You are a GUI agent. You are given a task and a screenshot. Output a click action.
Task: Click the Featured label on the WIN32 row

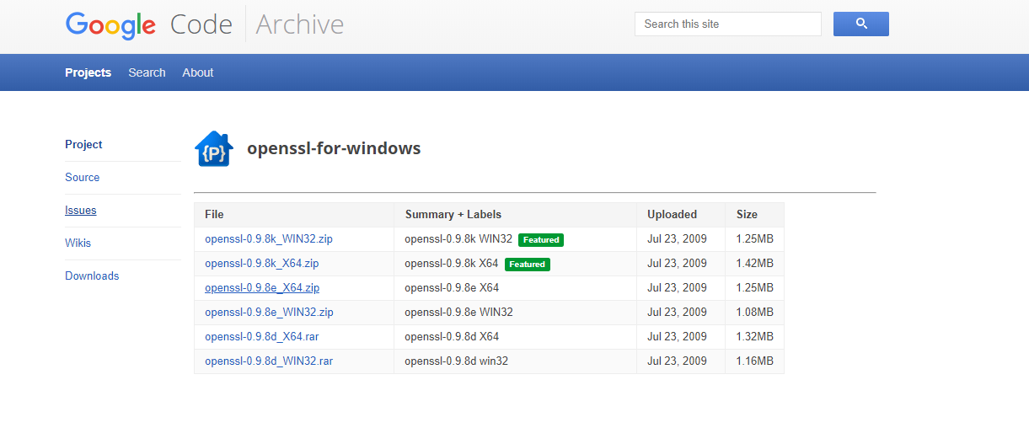pyautogui.click(x=541, y=240)
